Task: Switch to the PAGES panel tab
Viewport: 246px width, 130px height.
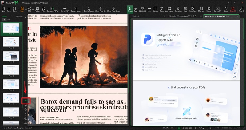Action: pyautogui.click(x=4, y=16)
